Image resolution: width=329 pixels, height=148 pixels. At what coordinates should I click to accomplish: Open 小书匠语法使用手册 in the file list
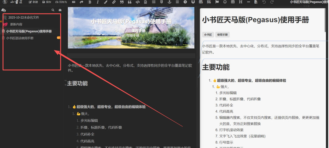[x=20, y=38]
